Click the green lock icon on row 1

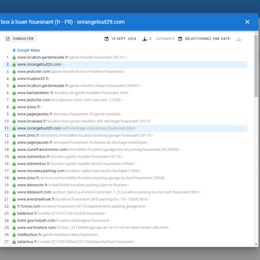[x=14, y=57]
